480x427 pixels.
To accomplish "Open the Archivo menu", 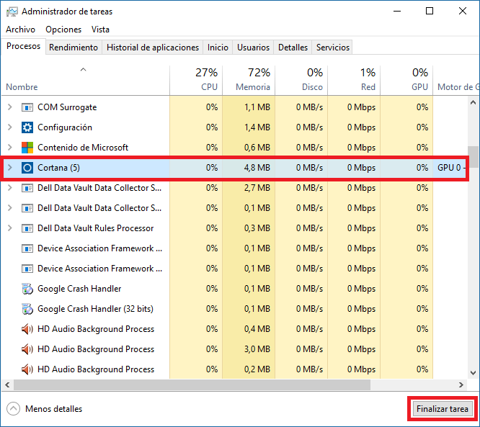I will pos(20,30).
